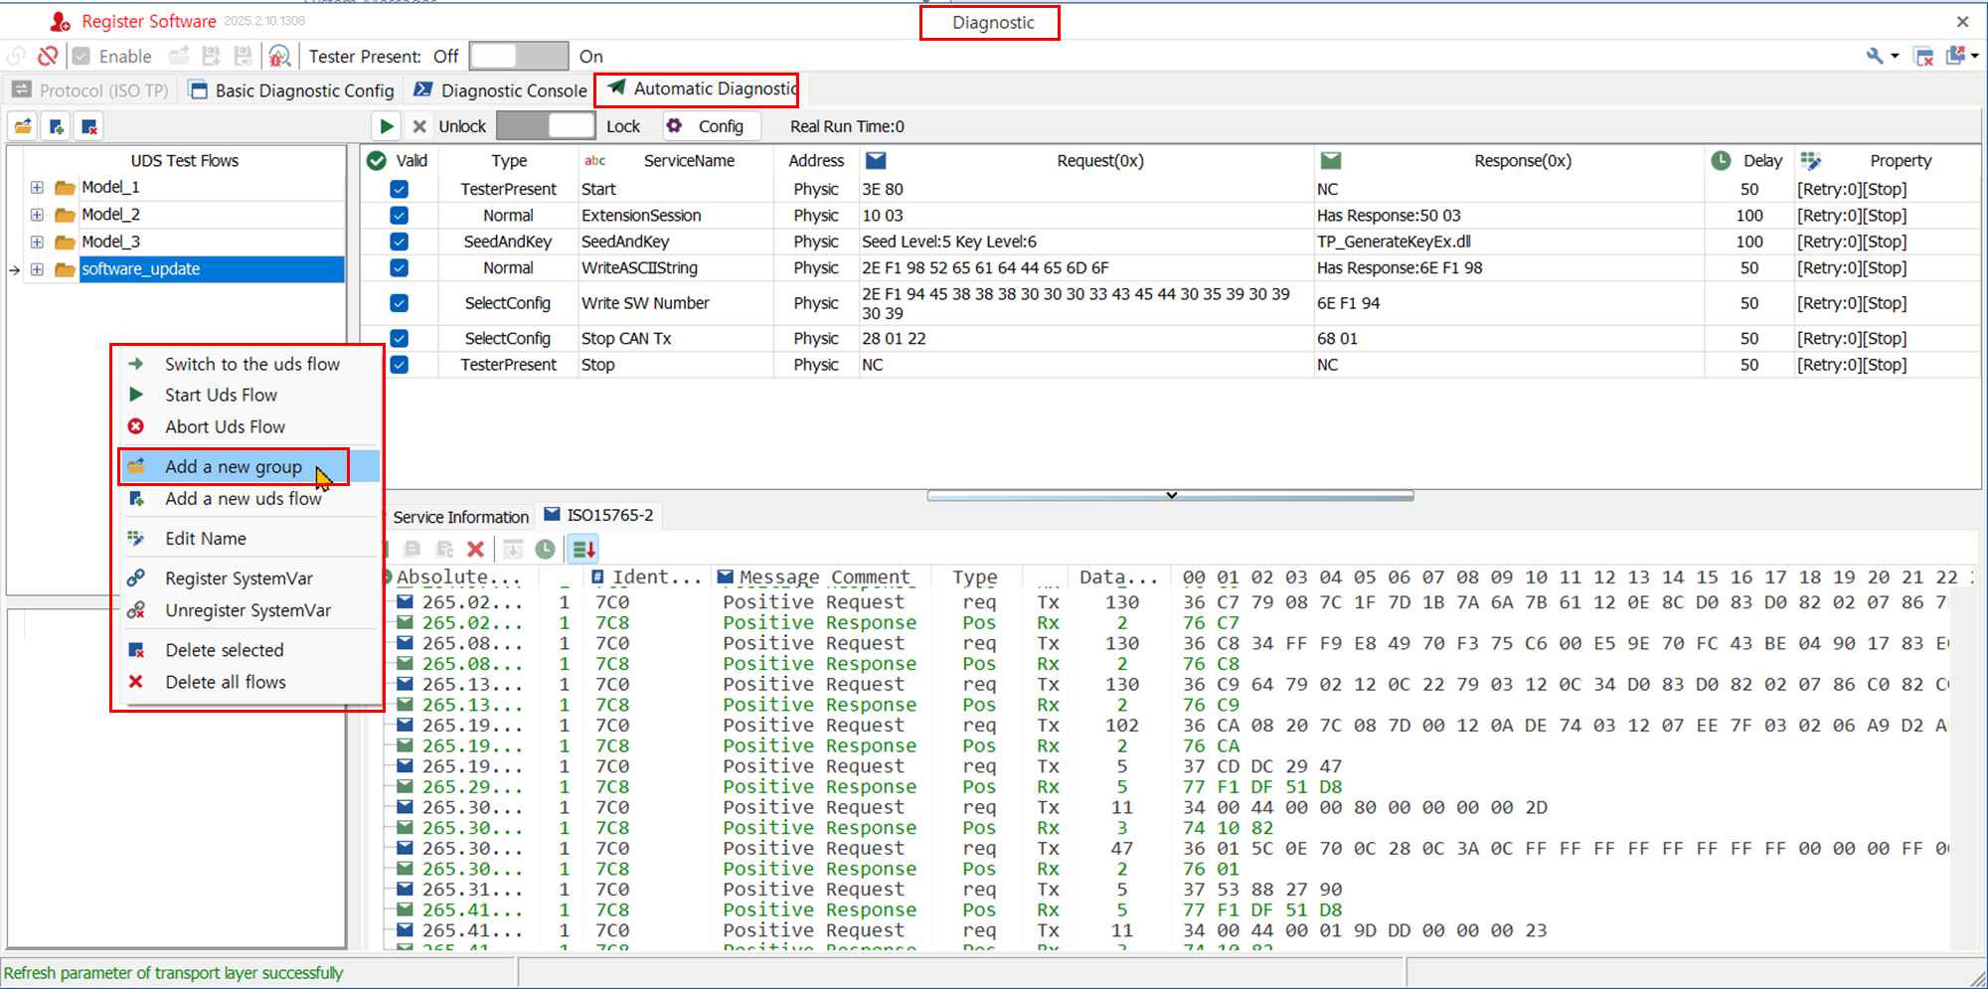Open the diagnostic bug search icon
Viewport: 1988px width, 989px height.
click(x=279, y=56)
